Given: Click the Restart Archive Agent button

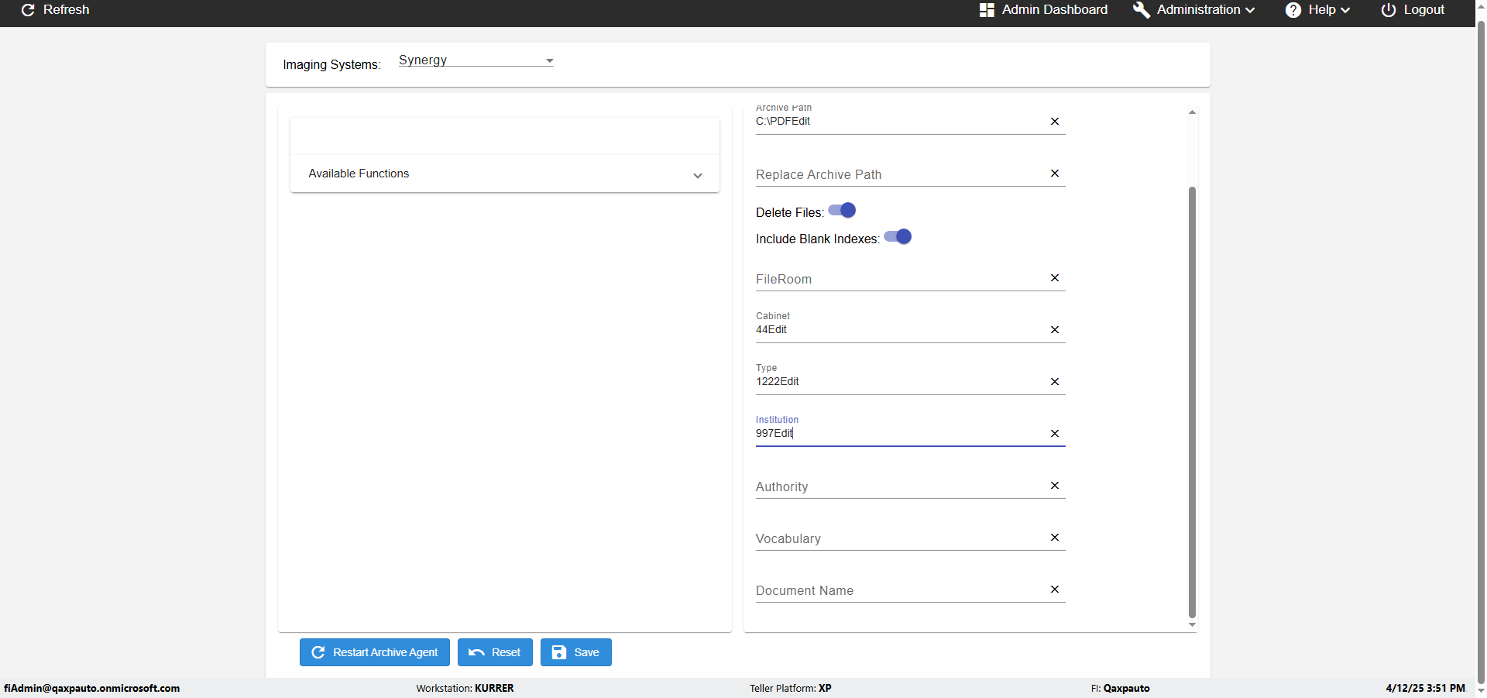Looking at the screenshot, I should [375, 652].
